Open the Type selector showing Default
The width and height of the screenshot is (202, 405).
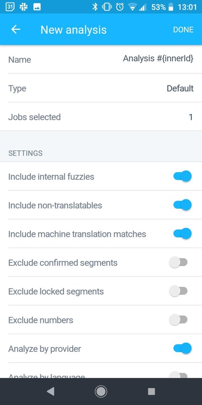click(x=101, y=88)
